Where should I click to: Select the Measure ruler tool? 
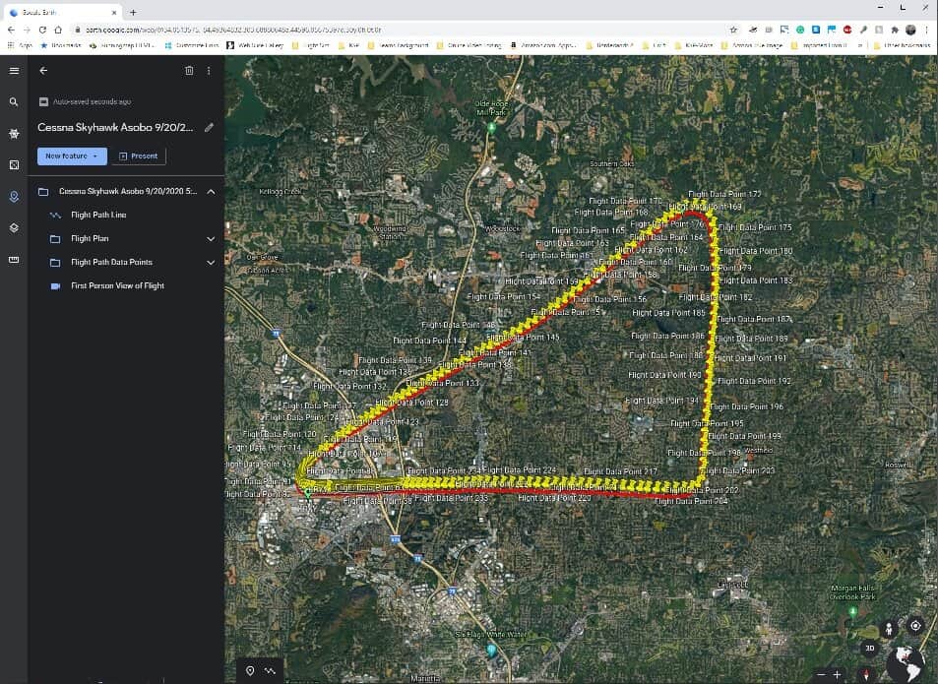(14, 260)
